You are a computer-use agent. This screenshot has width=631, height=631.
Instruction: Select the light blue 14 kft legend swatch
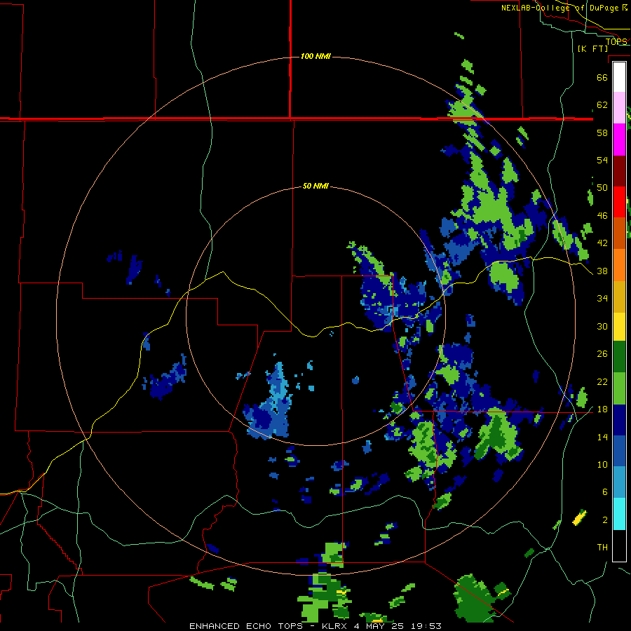619,482
